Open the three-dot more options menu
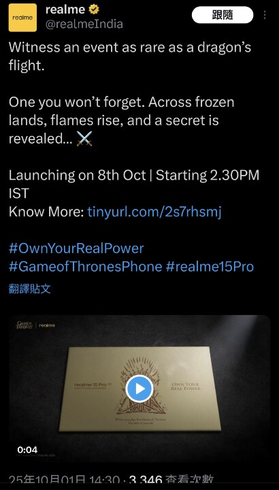 [x=265, y=15]
